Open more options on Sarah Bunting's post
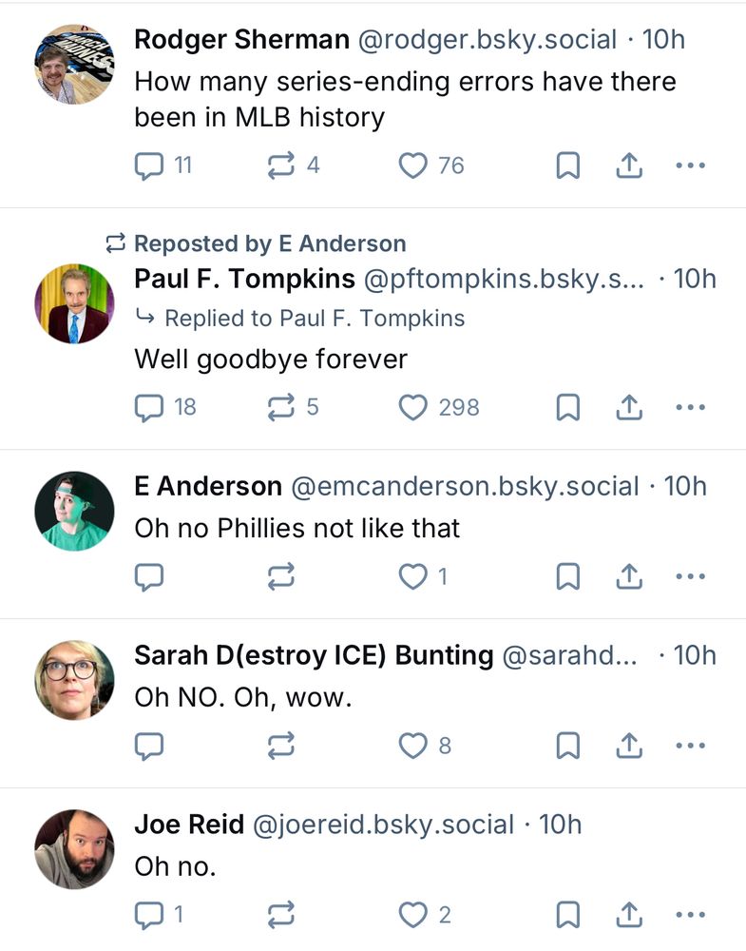Screen dimensions: 746x951 point(690,745)
